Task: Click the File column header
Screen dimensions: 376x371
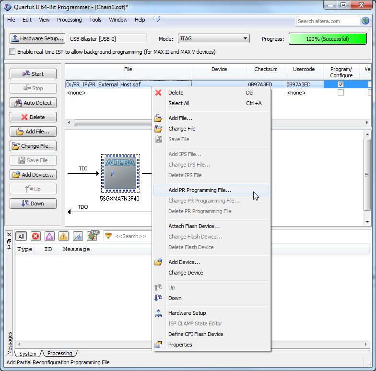Action: click(x=128, y=69)
